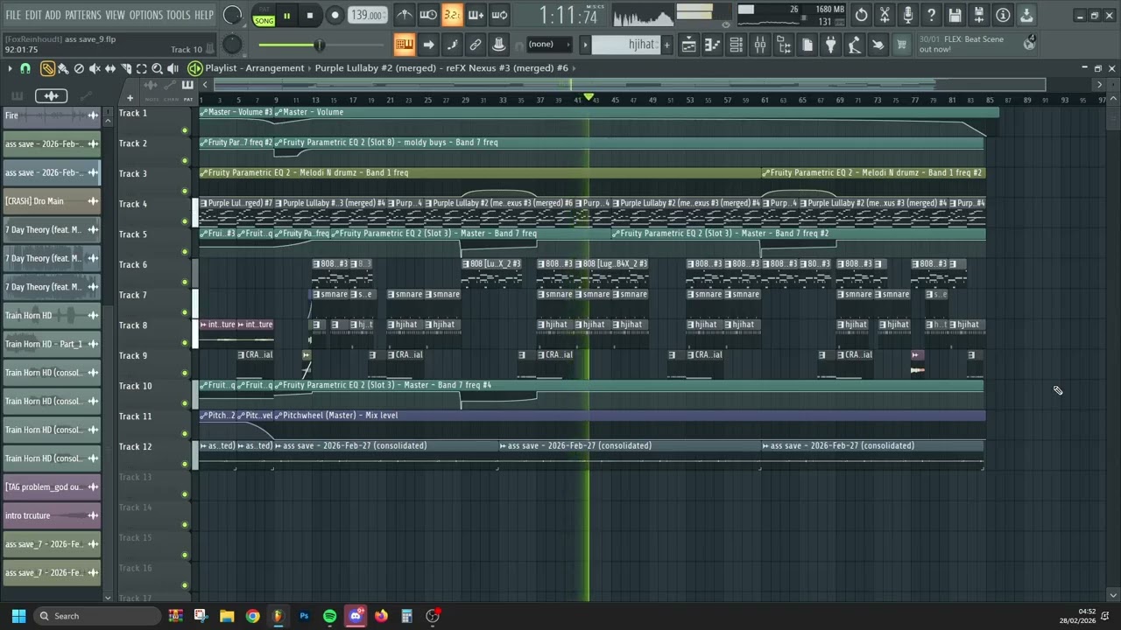The width and height of the screenshot is (1121, 630).
Task: Toggle wait for input to start playing
Action: (428, 15)
